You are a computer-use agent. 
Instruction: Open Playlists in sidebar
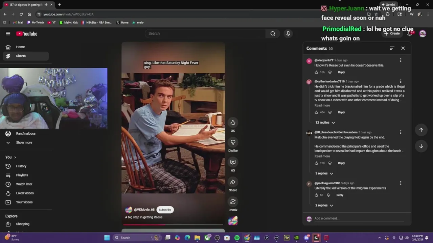point(26,175)
